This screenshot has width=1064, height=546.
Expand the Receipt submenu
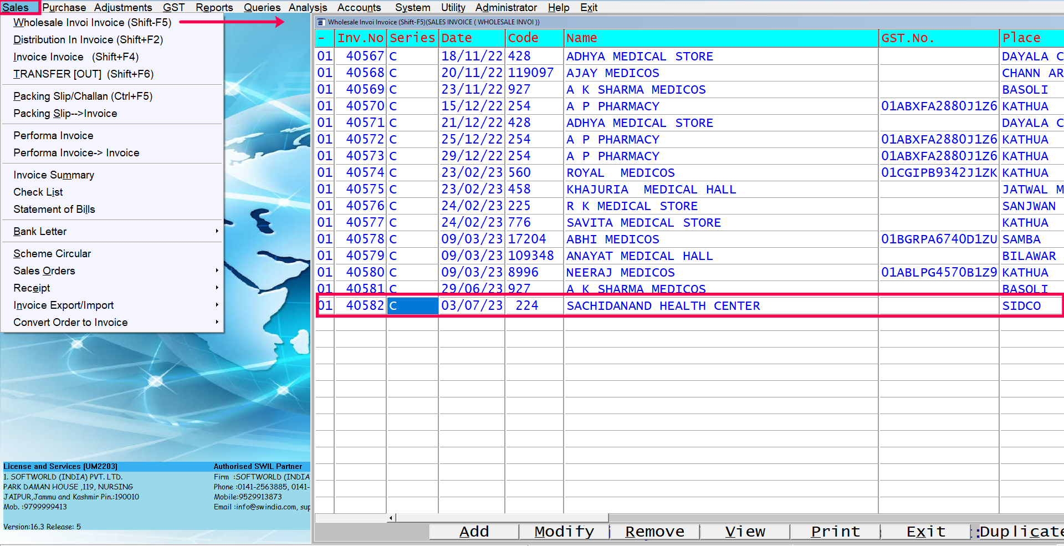tap(111, 288)
